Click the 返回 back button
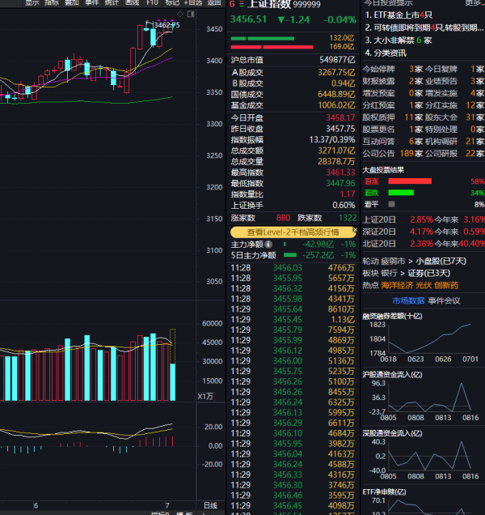 click(x=214, y=2)
